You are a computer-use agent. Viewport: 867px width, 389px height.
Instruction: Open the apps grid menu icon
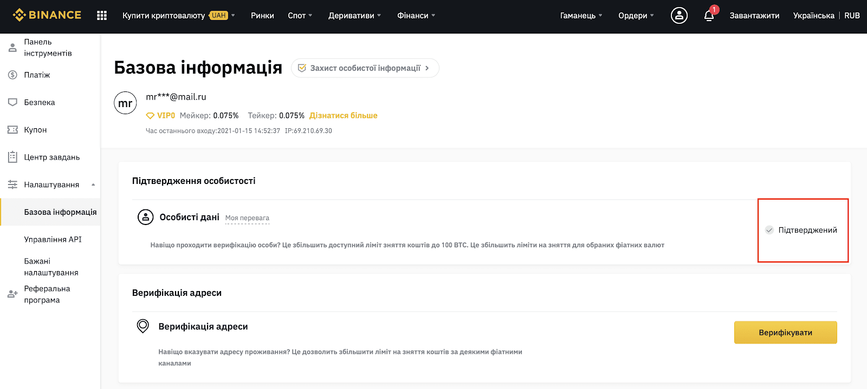(x=102, y=16)
